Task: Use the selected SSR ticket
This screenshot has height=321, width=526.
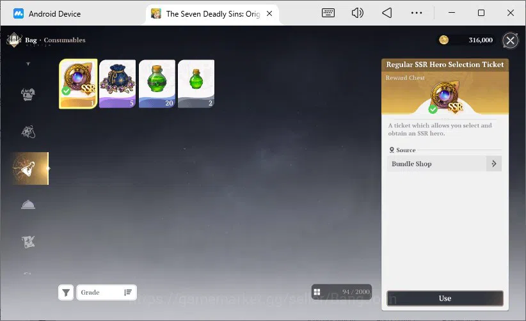Action: pos(445,298)
